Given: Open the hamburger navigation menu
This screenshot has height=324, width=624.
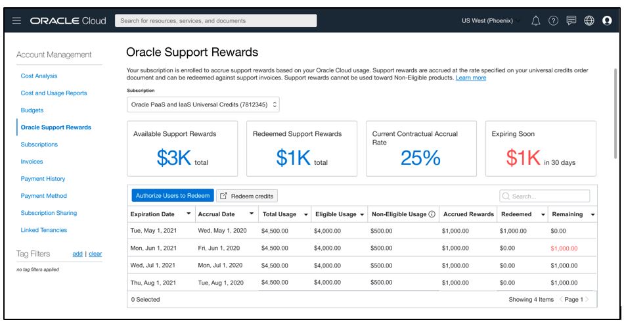Looking at the screenshot, I should (x=16, y=20).
